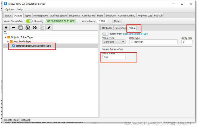Click the remove node minus icon

click(x=13, y=28)
